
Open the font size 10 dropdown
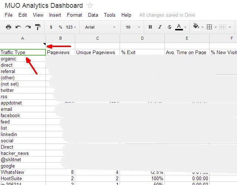coord(133,27)
